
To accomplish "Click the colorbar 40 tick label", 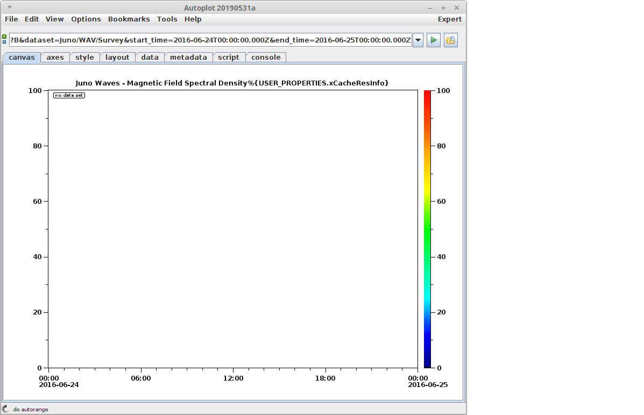I will click(x=441, y=256).
